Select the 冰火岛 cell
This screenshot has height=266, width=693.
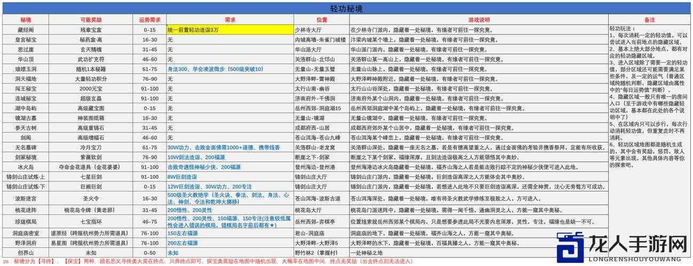pyautogui.click(x=25, y=167)
